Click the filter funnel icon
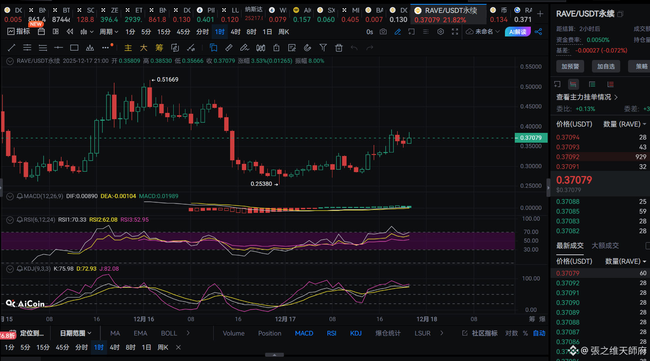This screenshot has height=361, width=650. click(323, 48)
